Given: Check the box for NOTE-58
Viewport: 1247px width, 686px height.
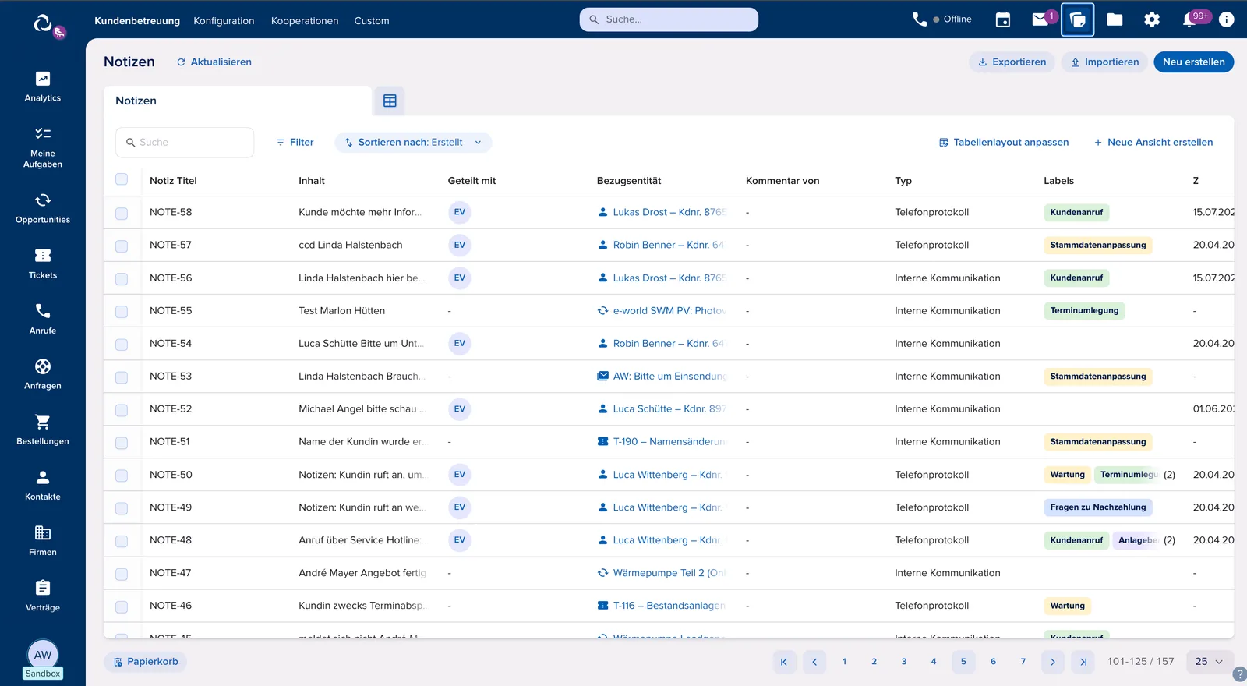Looking at the screenshot, I should pyautogui.click(x=122, y=213).
